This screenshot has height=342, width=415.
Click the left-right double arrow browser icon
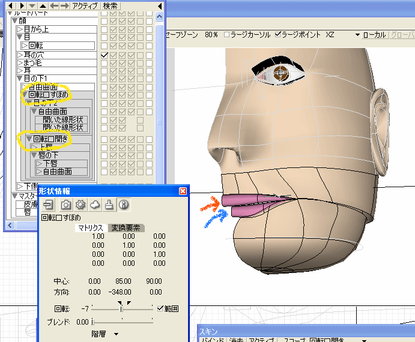point(59,5)
